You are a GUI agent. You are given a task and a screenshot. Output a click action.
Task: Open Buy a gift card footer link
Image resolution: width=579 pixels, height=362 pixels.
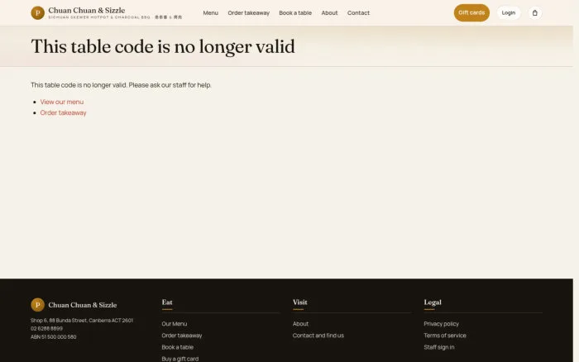[179, 359]
